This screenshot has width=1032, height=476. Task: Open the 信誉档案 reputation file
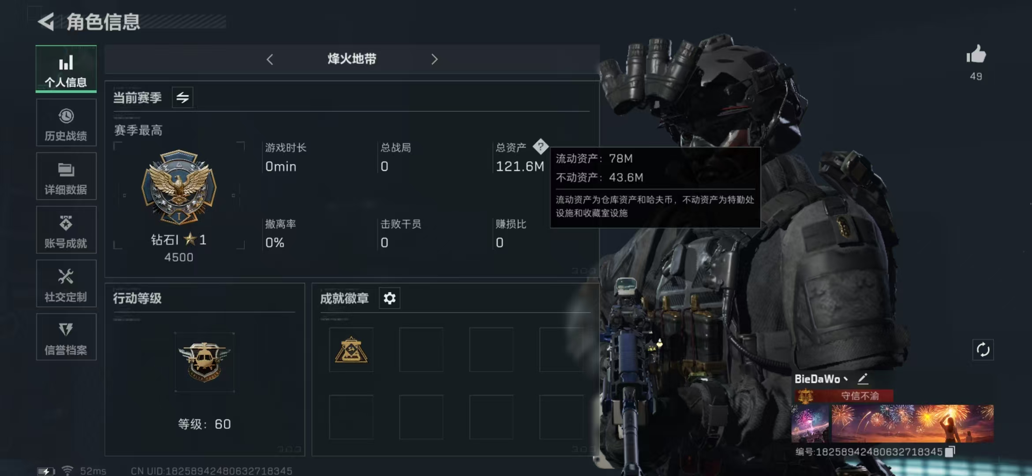tap(66, 337)
